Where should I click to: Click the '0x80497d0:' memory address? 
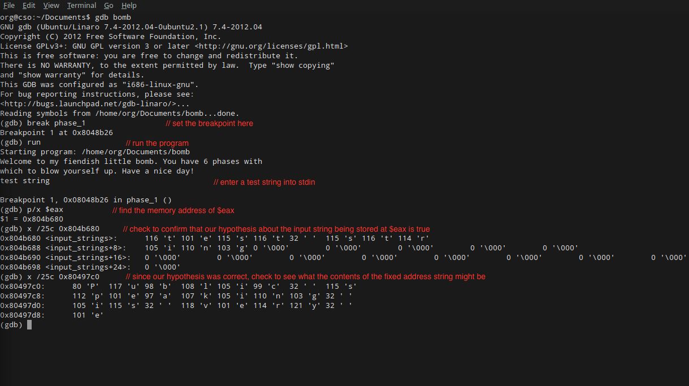coord(23,306)
